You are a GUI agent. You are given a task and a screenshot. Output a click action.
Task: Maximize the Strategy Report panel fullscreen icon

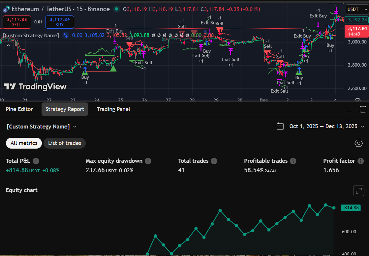[x=363, y=109]
